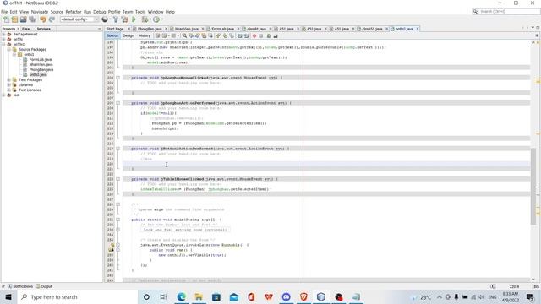Open Discord from the taskbar
This screenshot has width=541, height=304.
pyautogui.click(x=286, y=296)
